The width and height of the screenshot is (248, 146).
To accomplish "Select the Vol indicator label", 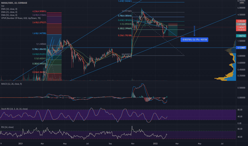I will coord(3,6).
